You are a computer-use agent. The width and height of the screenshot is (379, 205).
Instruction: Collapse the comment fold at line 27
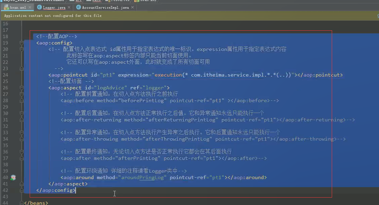click(x=22, y=94)
